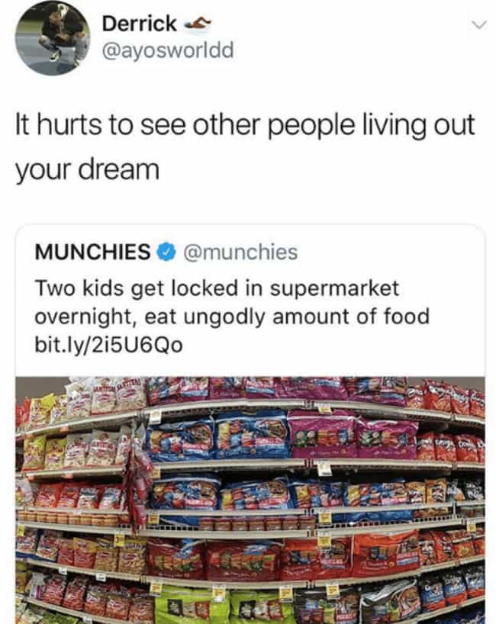Image resolution: width=496 pixels, height=624 pixels.
Task: Visit the @munchies handle
Action: point(240,252)
